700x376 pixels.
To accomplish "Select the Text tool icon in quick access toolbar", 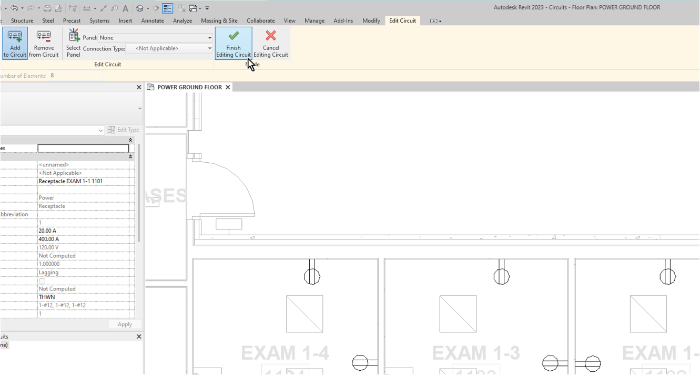I will tap(126, 8).
